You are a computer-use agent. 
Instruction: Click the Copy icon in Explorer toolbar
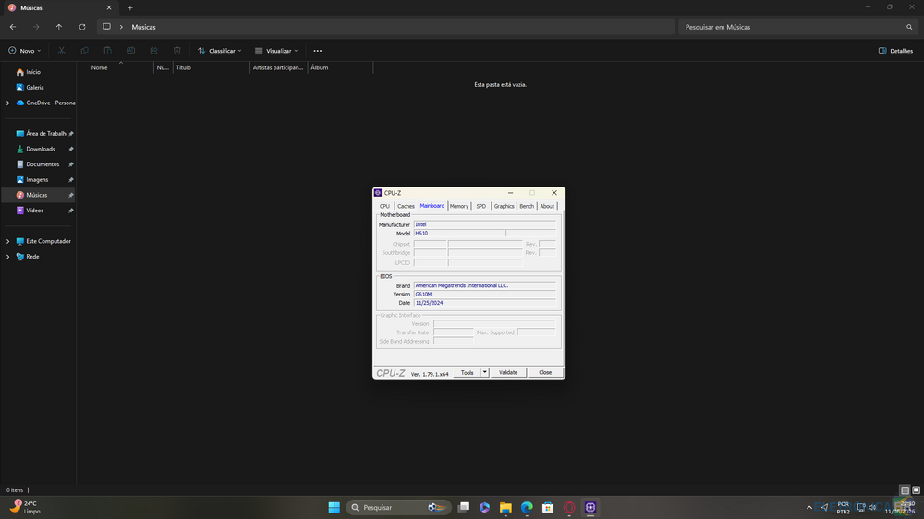point(84,51)
